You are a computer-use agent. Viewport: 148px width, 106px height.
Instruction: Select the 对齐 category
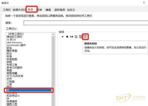pos(9,79)
